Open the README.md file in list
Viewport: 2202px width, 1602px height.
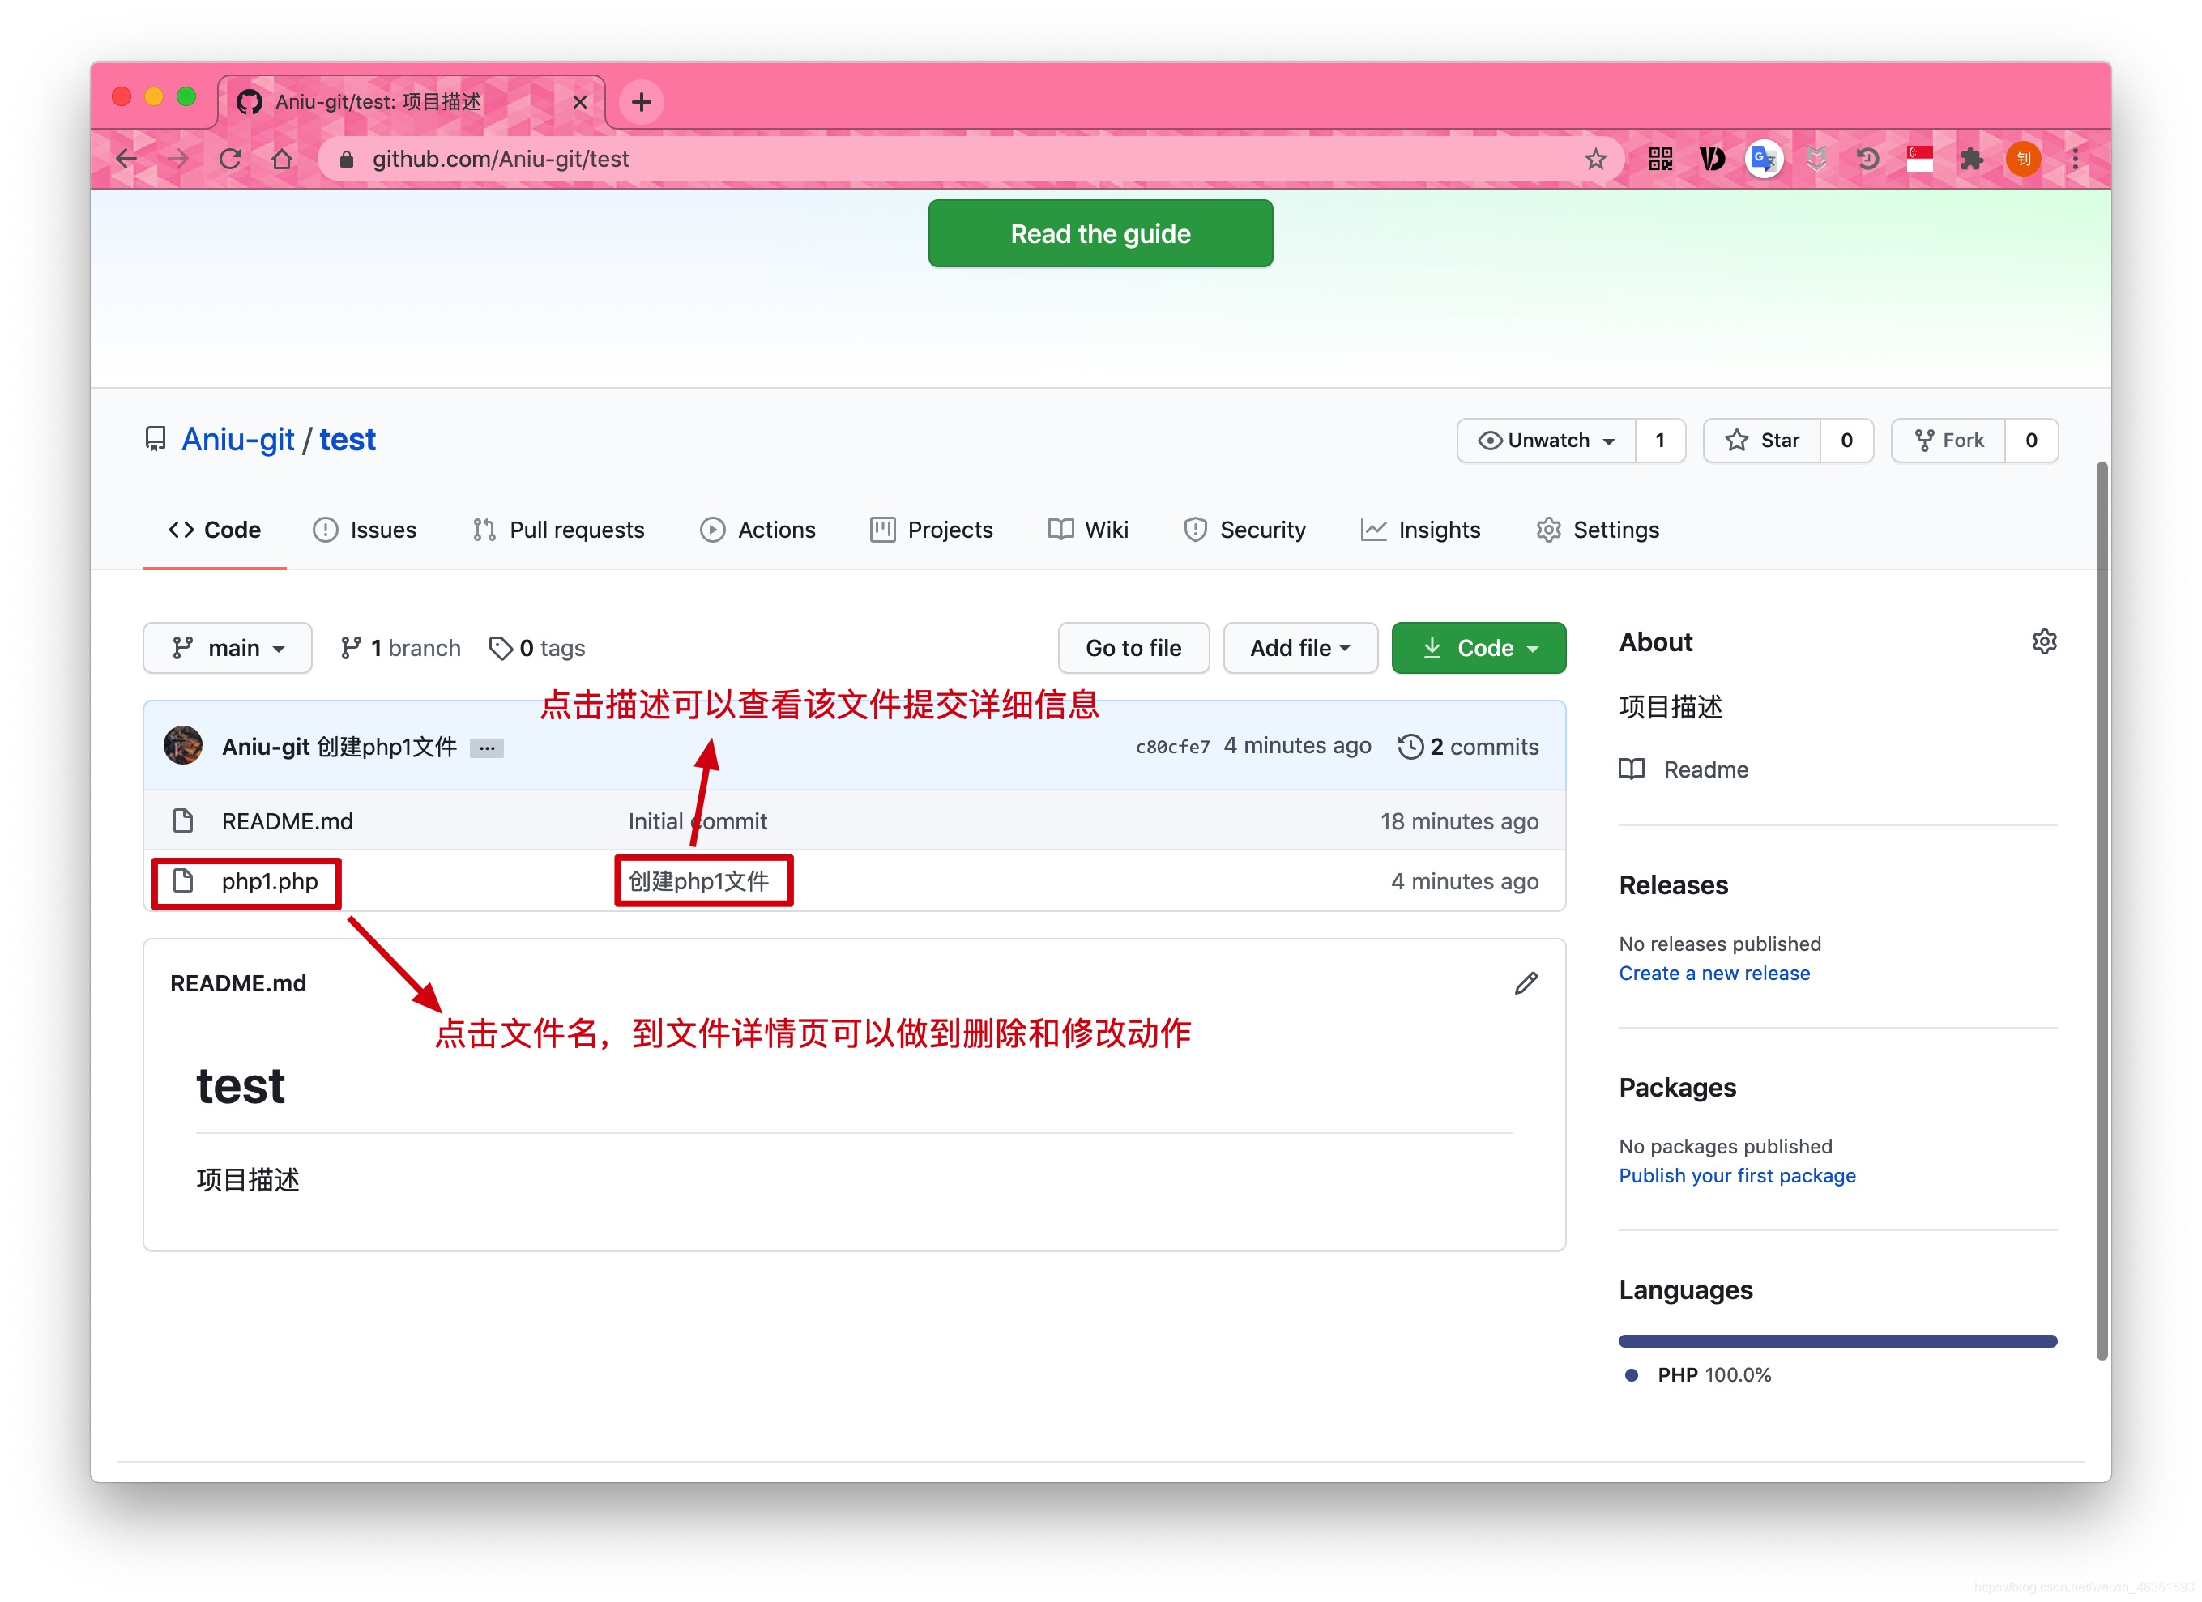pyautogui.click(x=288, y=821)
